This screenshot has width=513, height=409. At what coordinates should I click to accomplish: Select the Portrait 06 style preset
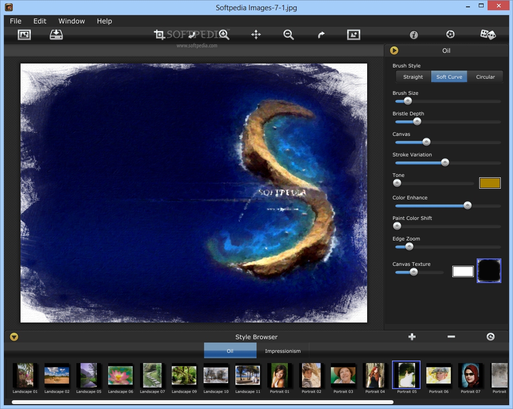(x=439, y=378)
